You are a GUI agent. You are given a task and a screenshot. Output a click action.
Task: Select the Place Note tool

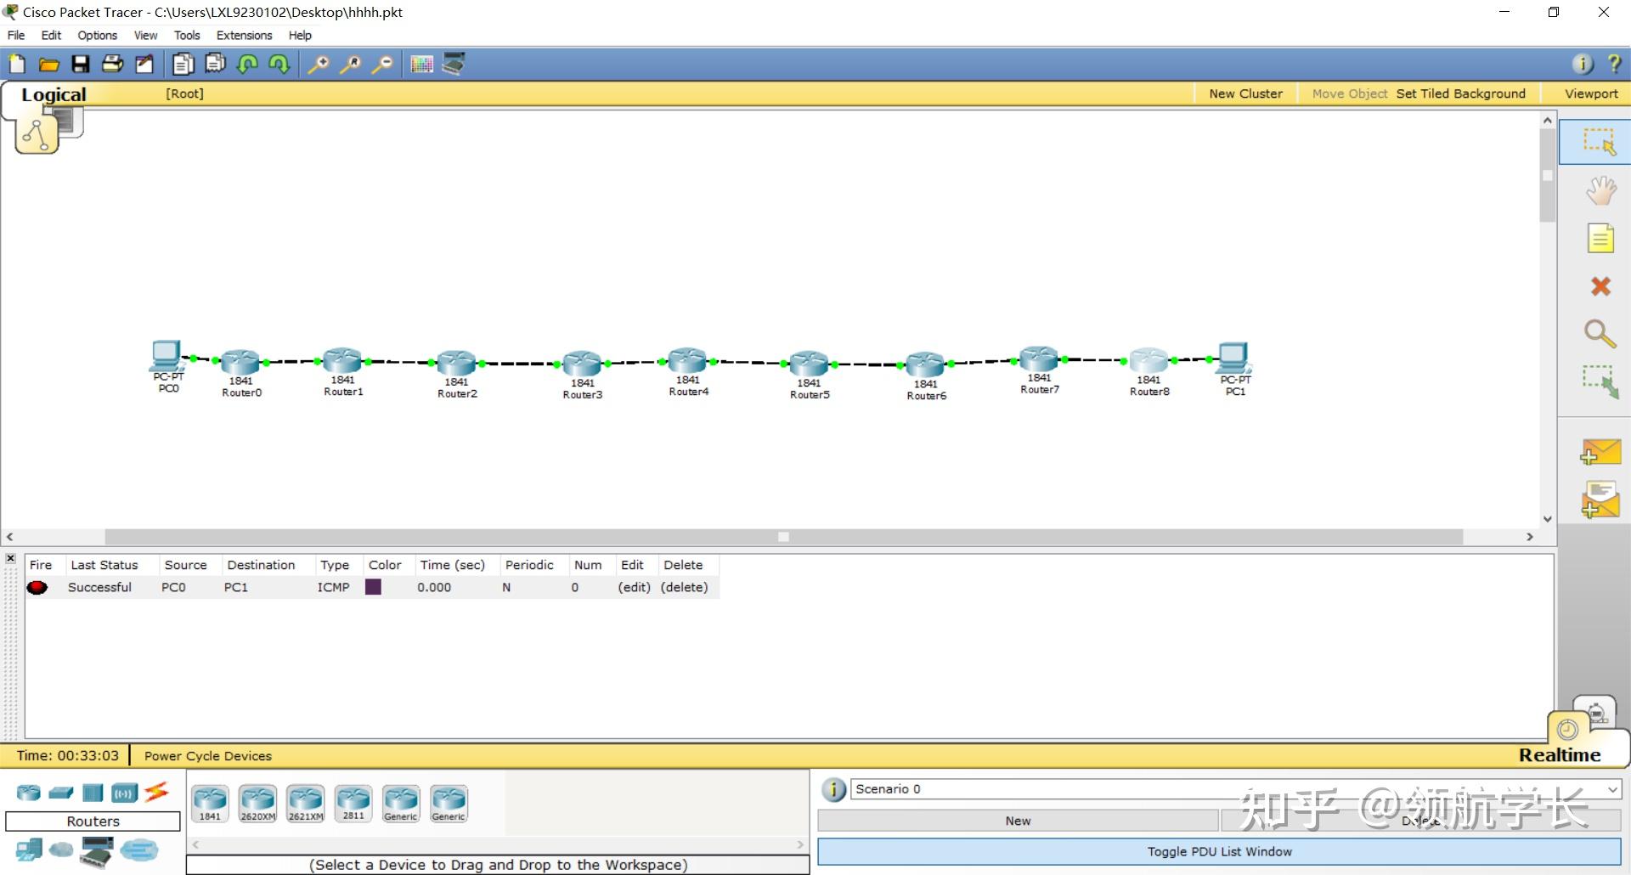pyautogui.click(x=1600, y=239)
